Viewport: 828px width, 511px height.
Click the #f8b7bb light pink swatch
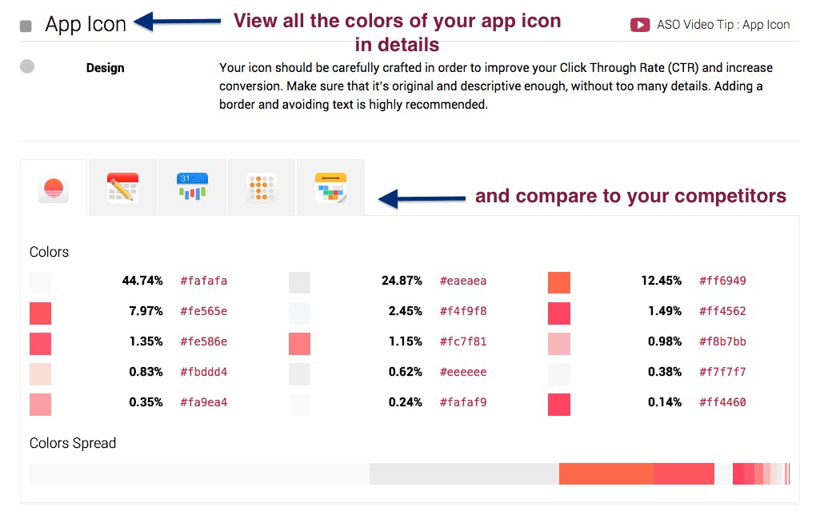[x=559, y=343]
